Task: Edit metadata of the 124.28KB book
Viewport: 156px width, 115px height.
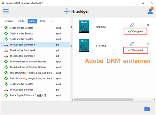Action: point(132,25)
